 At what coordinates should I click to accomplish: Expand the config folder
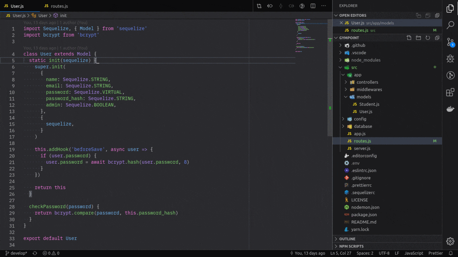pos(343,119)
